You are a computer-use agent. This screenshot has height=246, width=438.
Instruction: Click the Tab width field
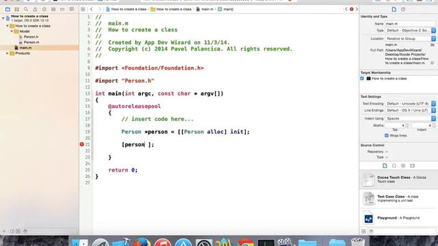[x=395, y=126]
